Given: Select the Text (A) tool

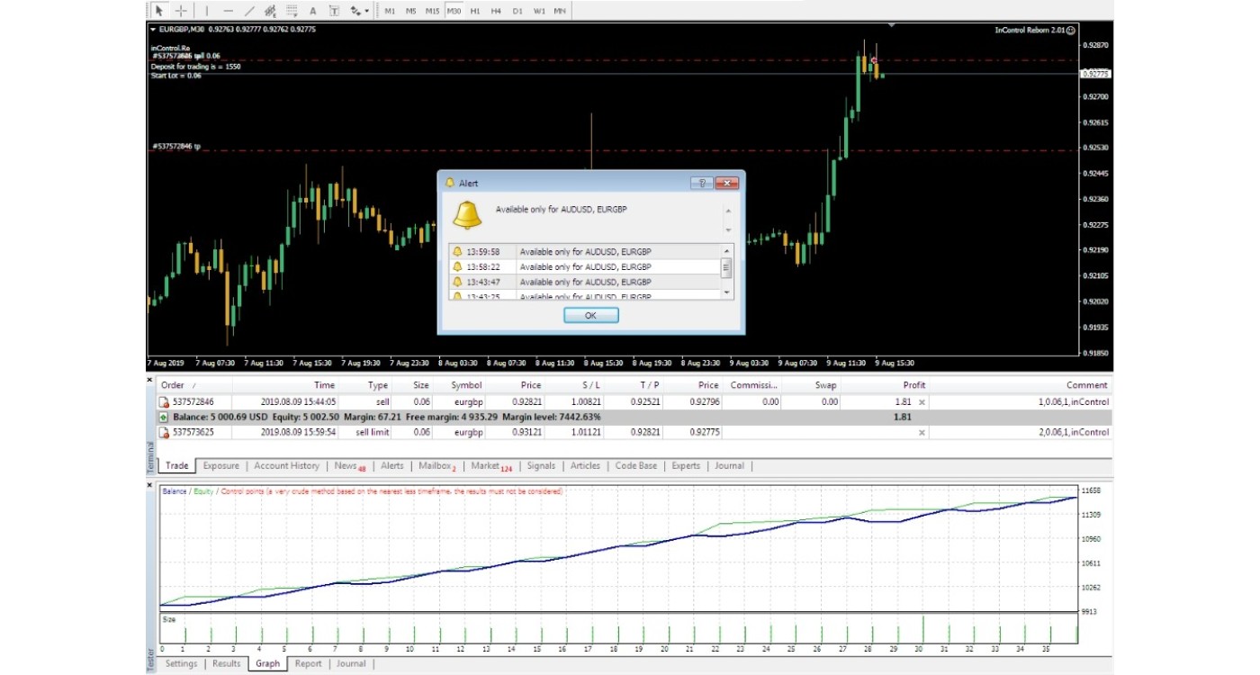Looking at the screenshot, I should 312,11.
